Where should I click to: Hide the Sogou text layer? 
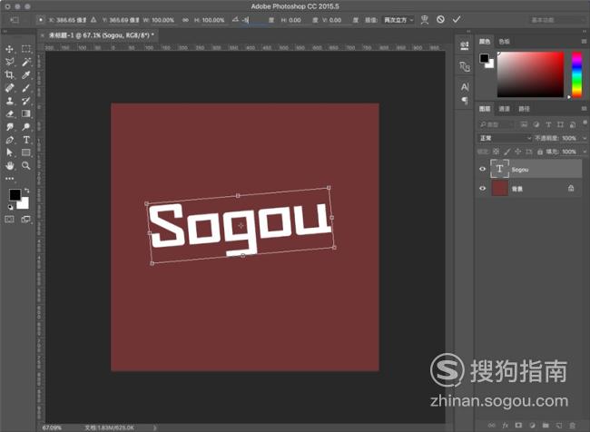click(482, 169)
